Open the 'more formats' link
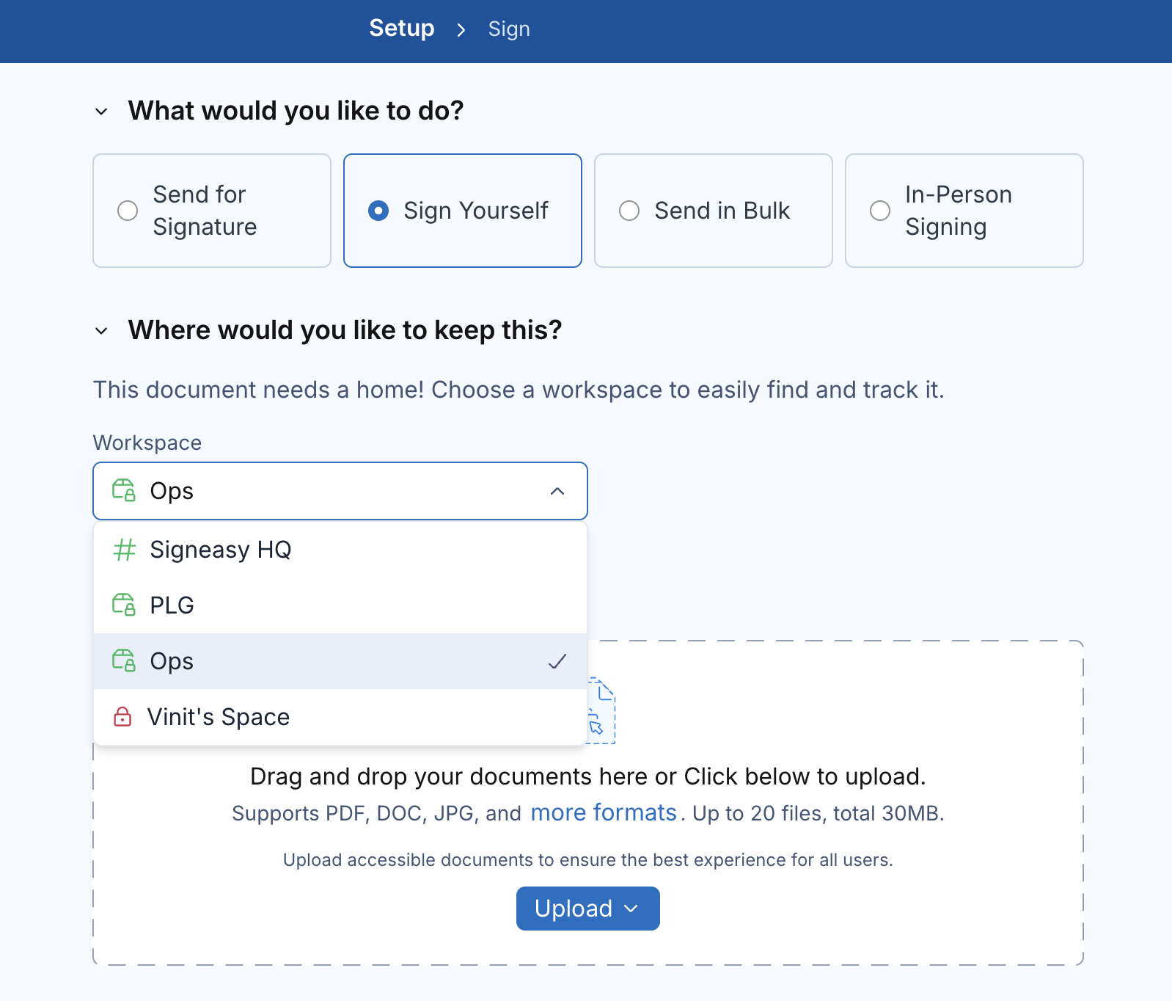The width and height of the screenshot is (1172, 1001). click(604, 812)
